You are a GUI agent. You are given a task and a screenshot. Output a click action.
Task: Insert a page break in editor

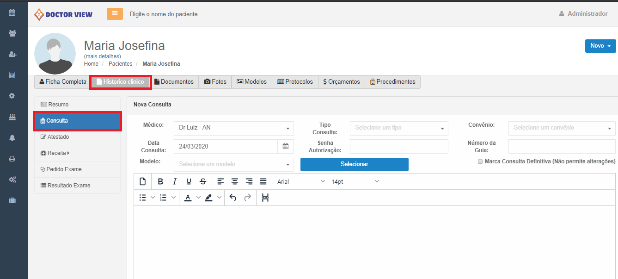265,198
